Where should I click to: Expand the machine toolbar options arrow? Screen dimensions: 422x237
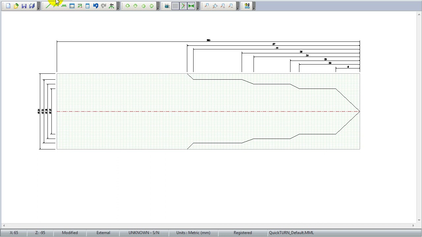tap(254, 7)
